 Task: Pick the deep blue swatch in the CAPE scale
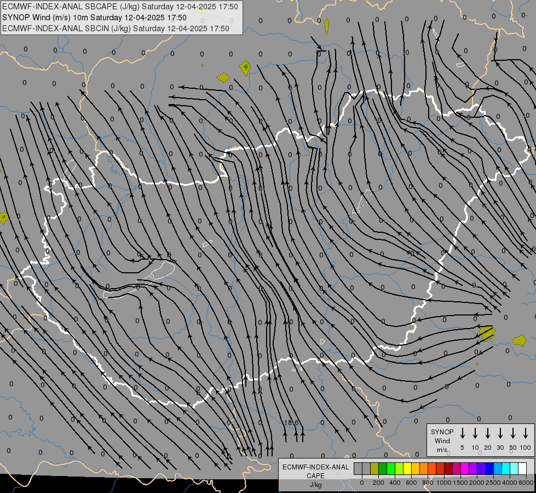(489, 468)
